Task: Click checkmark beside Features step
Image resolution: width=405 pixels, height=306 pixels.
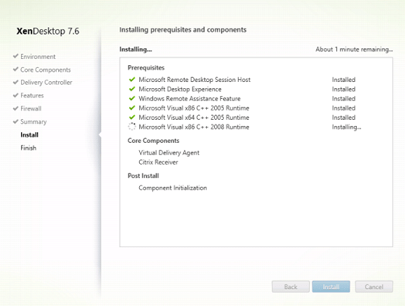Action: 15,95
